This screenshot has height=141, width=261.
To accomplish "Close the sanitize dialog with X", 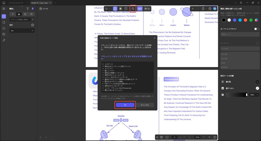I will [x=154, y=38].
